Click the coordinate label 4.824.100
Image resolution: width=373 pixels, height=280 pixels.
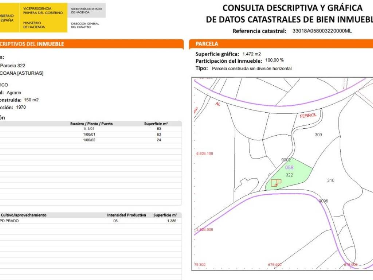click(205, 154)
